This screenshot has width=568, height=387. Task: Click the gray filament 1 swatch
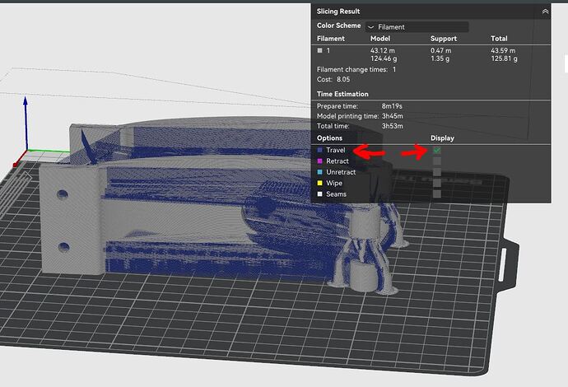point(320,50)
